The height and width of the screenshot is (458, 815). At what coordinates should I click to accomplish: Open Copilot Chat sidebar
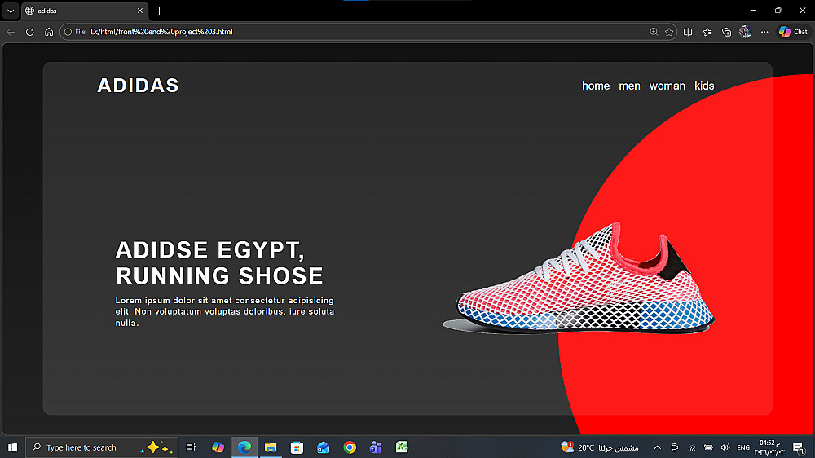[794, 32]
